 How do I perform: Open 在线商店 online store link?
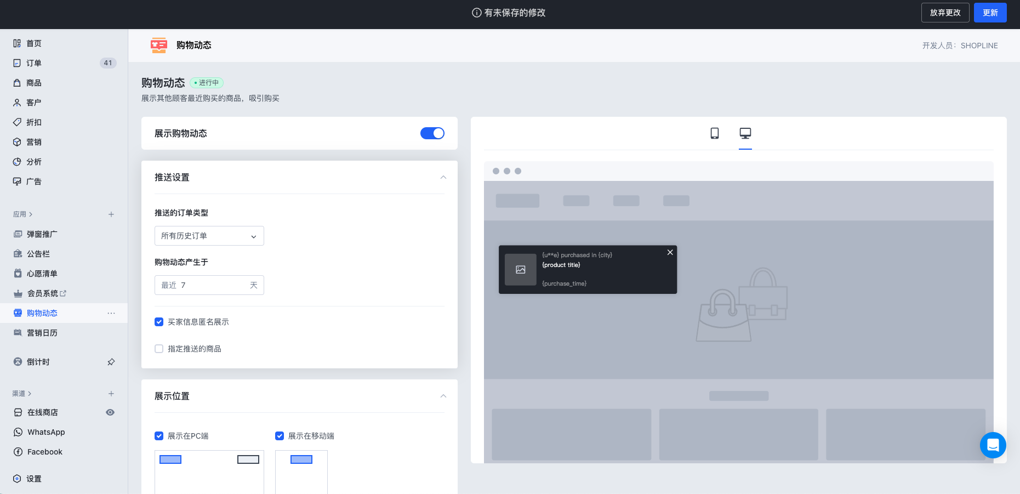tap(43, 412)
